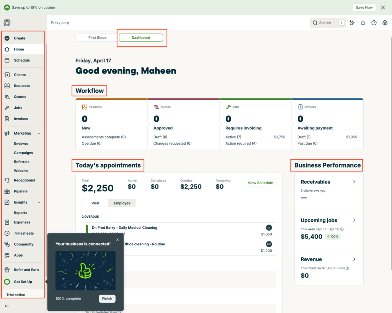392x313 pixels.
Task: Open Website under Marketing
Action: coord(21,171)
